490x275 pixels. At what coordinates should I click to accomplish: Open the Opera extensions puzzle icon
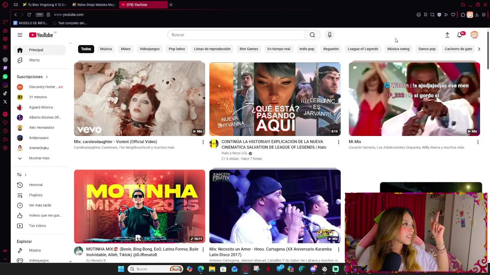463,15
